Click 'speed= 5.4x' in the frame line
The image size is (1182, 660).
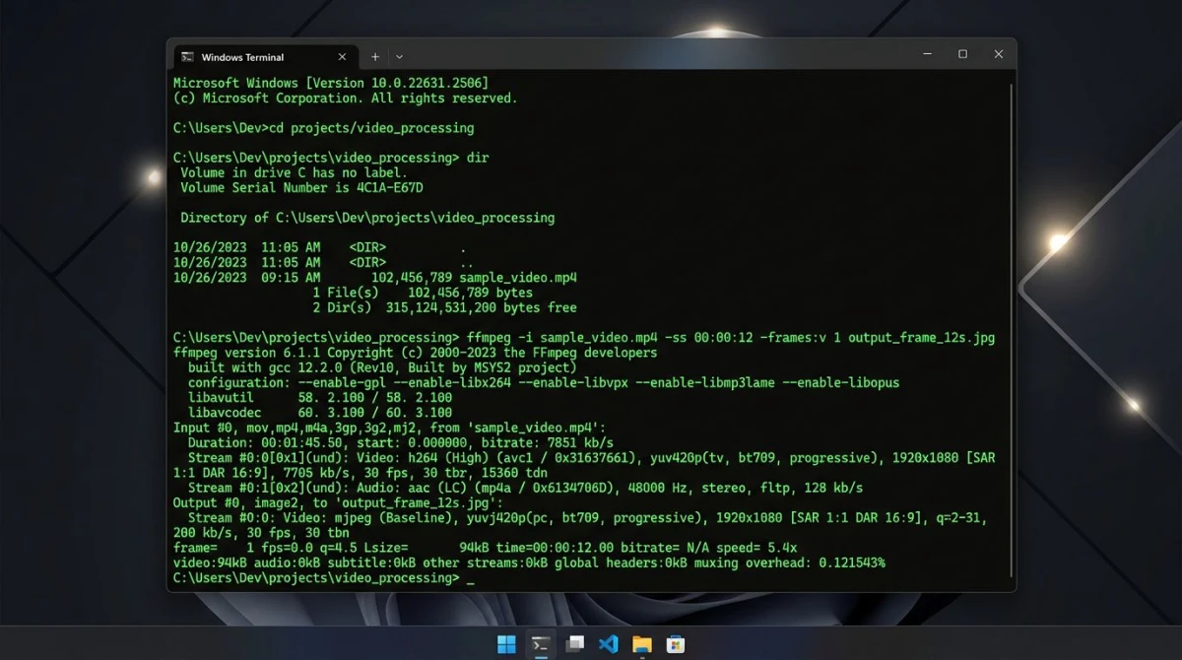pos(757,548)
